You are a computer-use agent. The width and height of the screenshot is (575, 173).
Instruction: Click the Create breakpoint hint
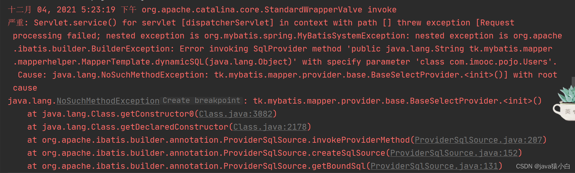point(201,101)
